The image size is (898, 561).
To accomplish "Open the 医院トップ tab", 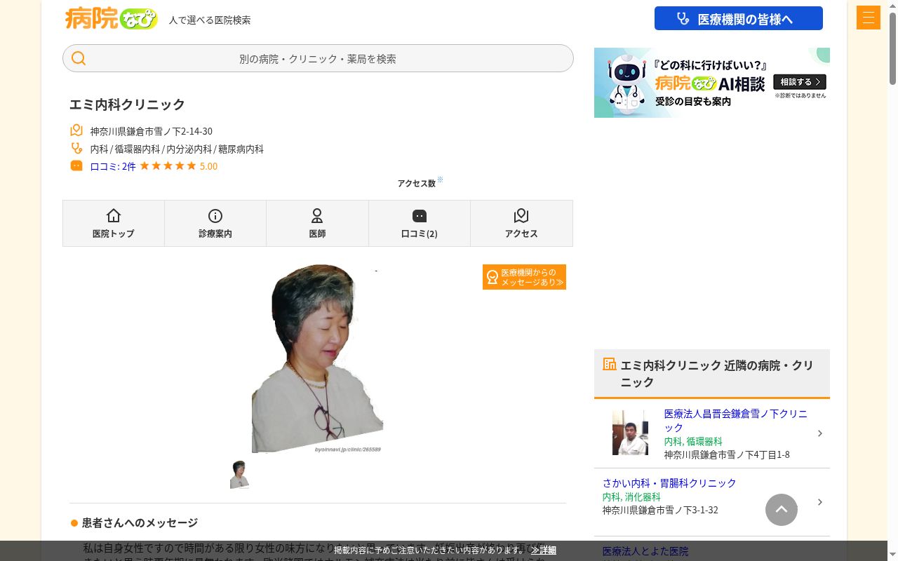I will pyautogui.click(x=114, y=223).
